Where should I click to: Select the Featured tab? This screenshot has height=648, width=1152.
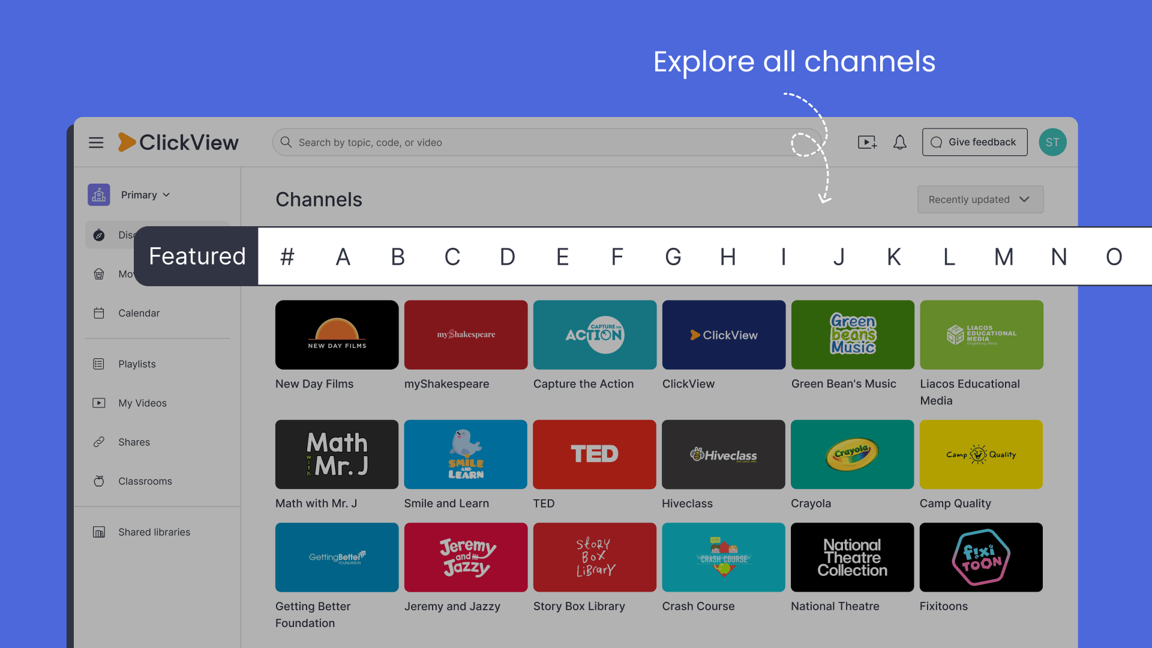pyautogui.click(x=197, y=256)
